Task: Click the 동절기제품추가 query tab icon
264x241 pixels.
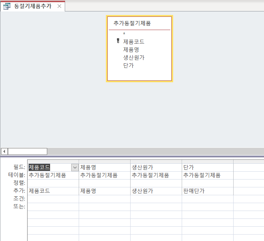Action: click(x=6, y=6)
